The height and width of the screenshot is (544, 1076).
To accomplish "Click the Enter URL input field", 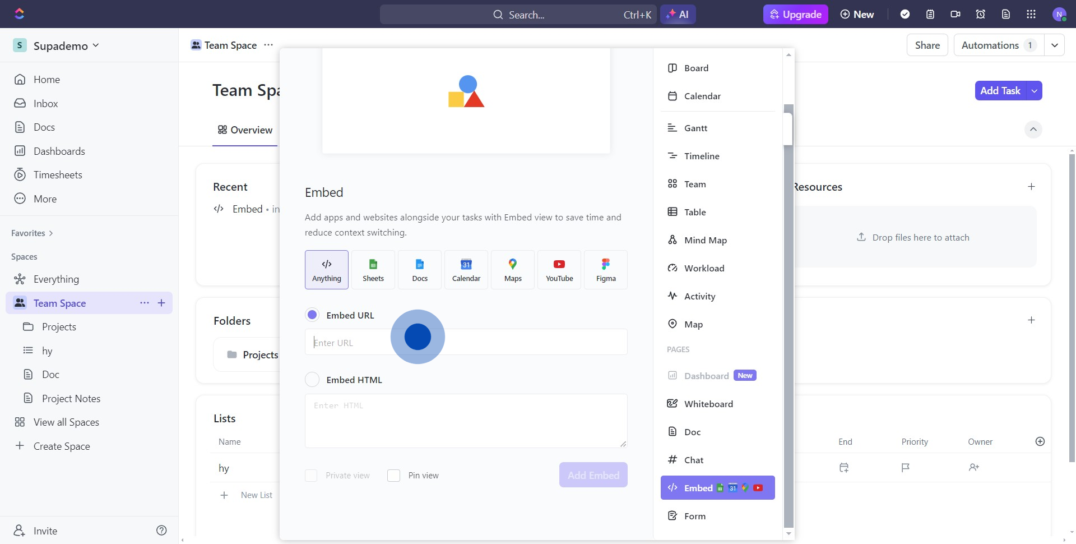I will [466, 342].
